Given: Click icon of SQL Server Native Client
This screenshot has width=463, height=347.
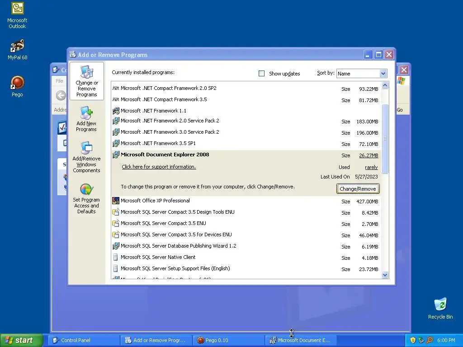Looking at the screenshot, I should [116, 257].
